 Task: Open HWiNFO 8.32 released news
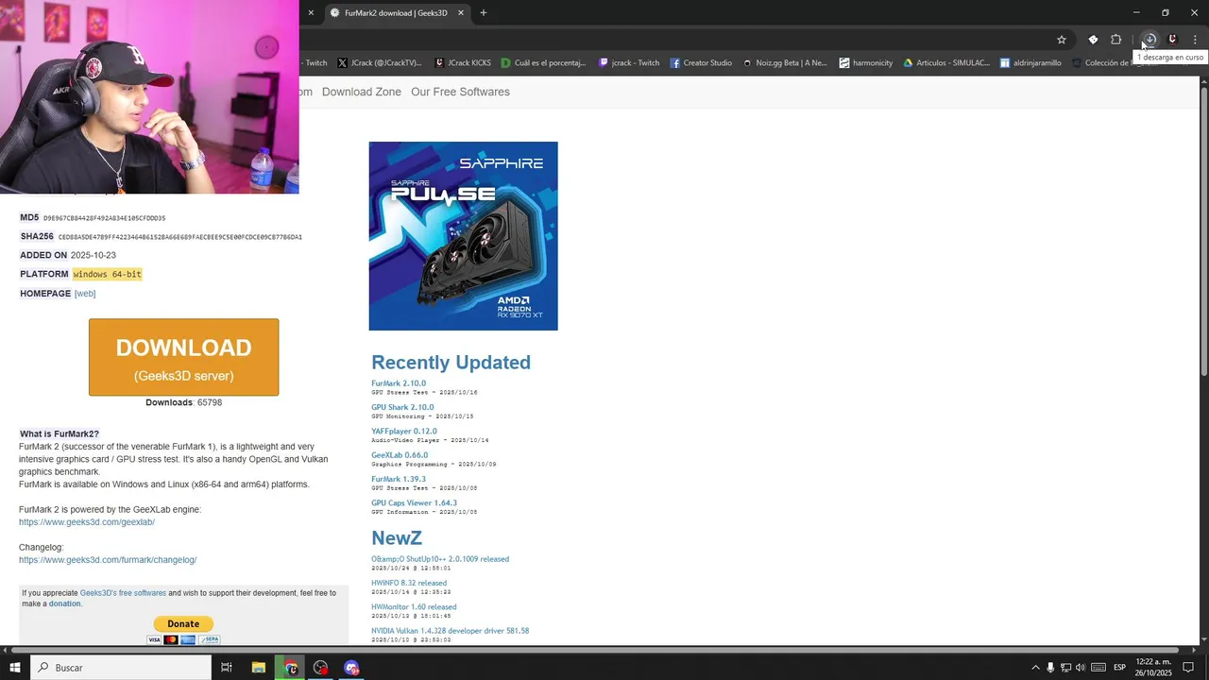(x=409, y=583)
